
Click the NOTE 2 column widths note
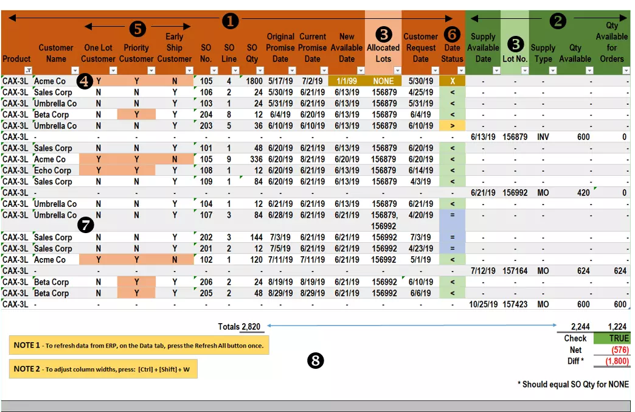pyautogui.click(x=103, y=369)
